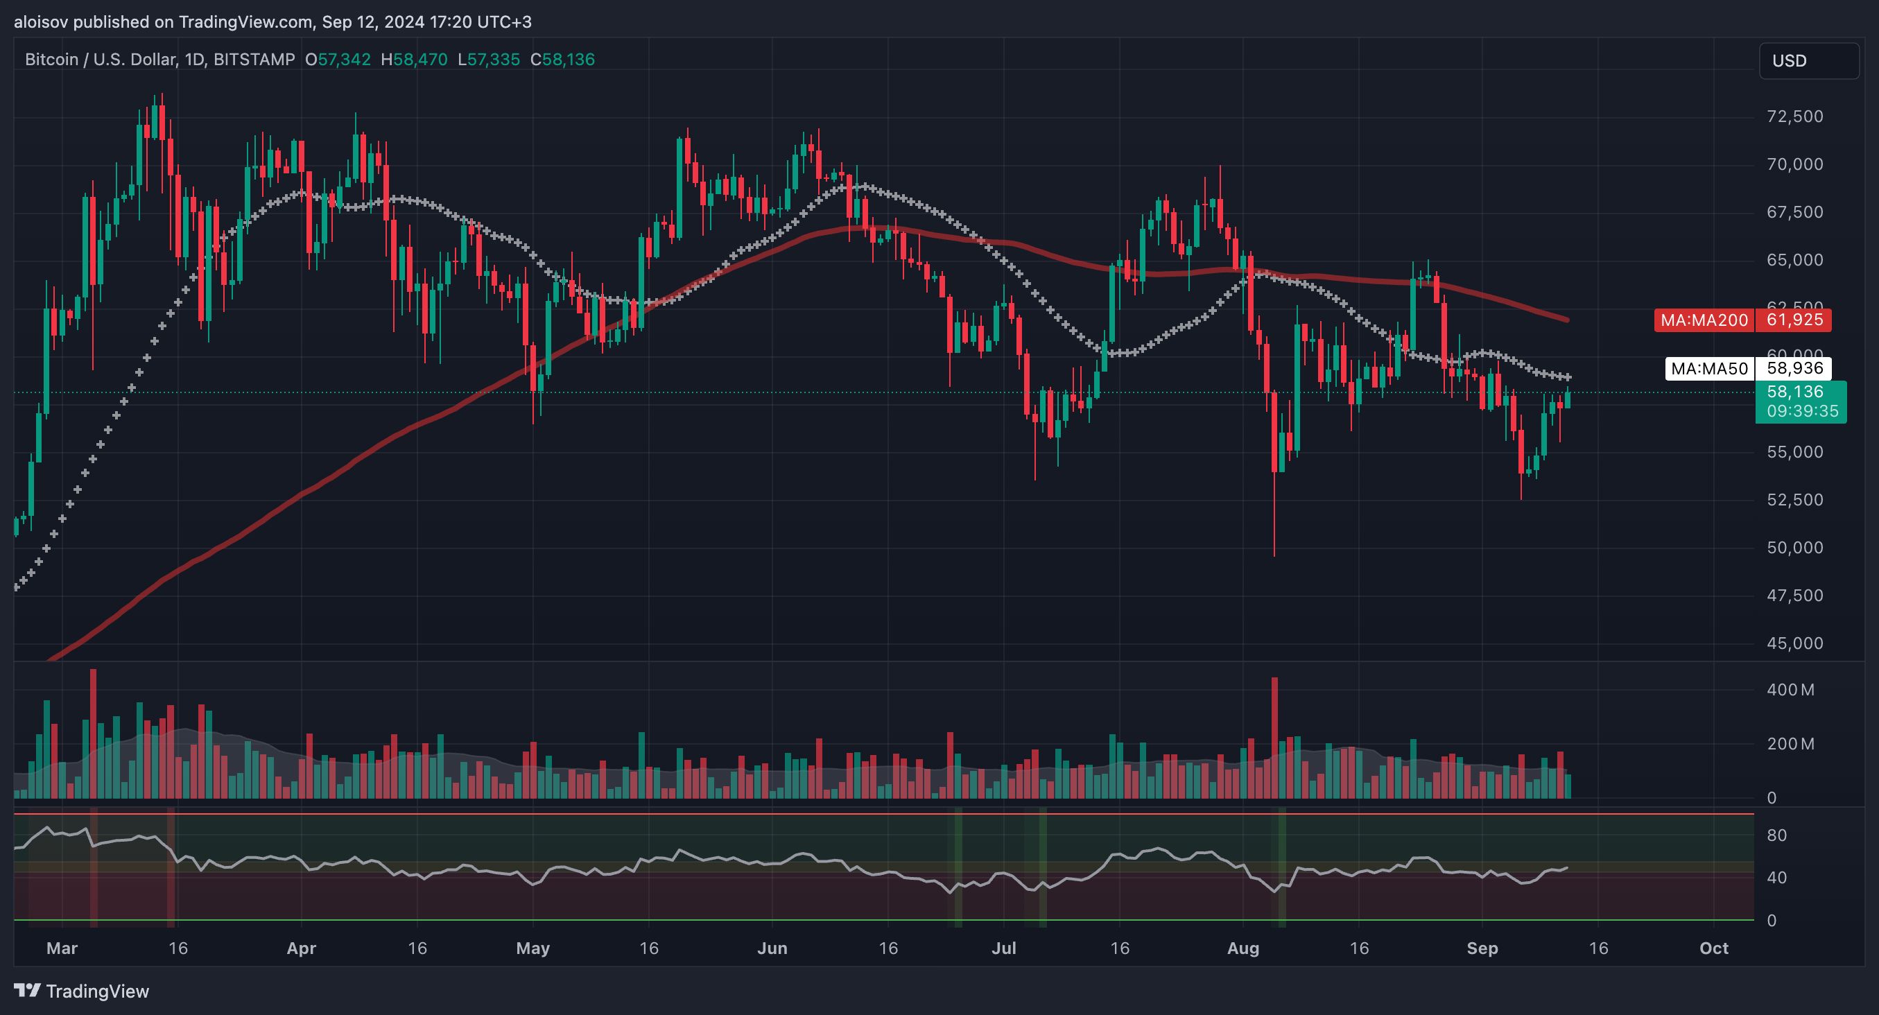1879x1015 pixels.
Task: Click the Jun label on the date axis
Action: (x=772, y=948)
